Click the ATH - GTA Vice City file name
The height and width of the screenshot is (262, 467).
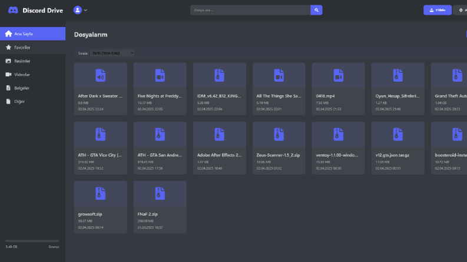pos(100,155)
